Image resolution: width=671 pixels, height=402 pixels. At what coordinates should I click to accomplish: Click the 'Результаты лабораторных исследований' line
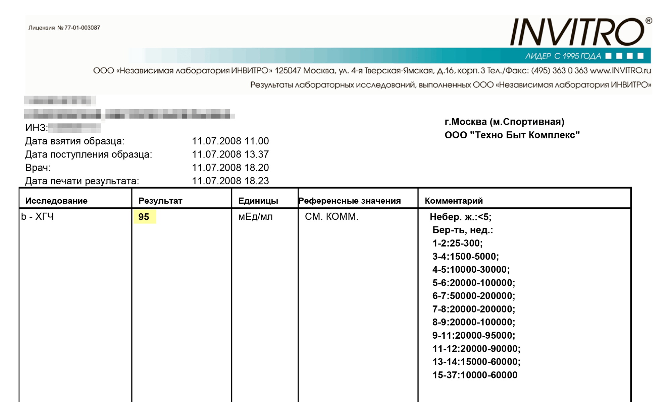(451, 85)
